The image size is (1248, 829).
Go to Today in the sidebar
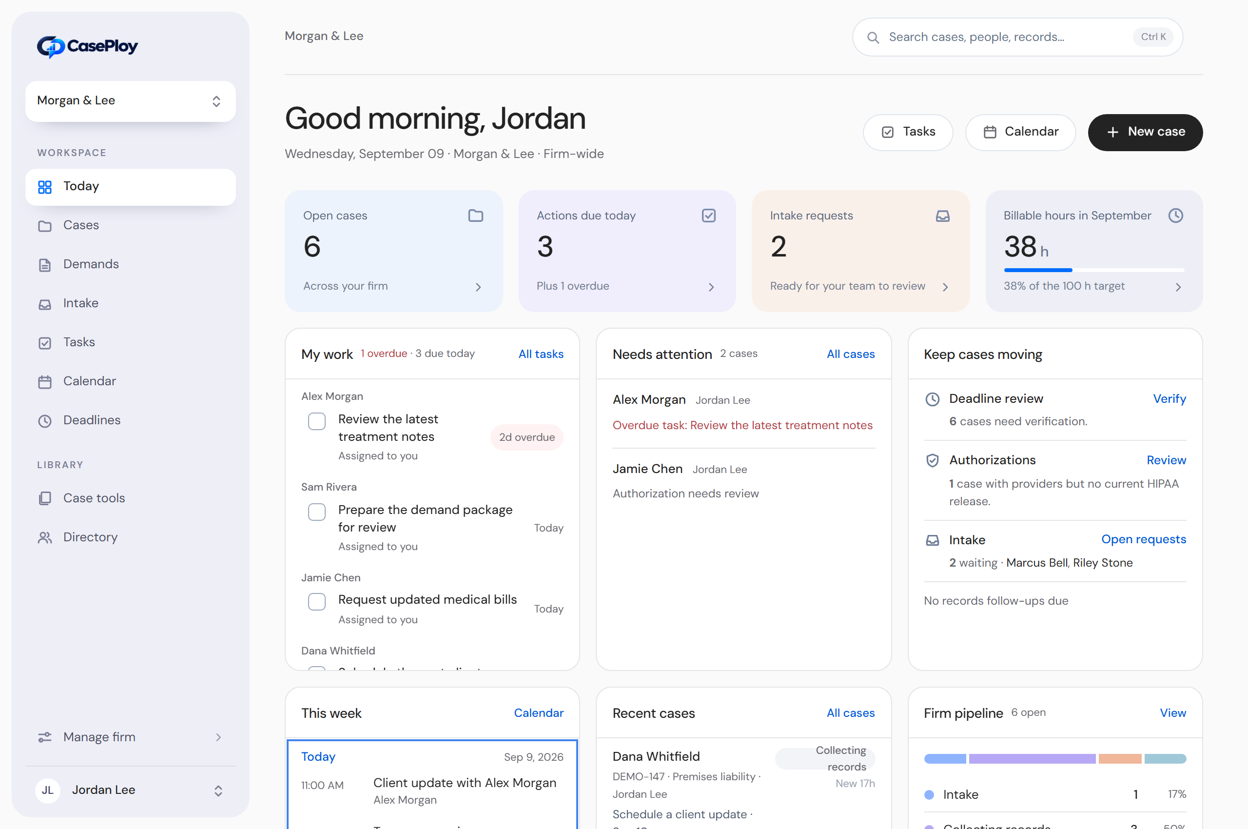131,187
